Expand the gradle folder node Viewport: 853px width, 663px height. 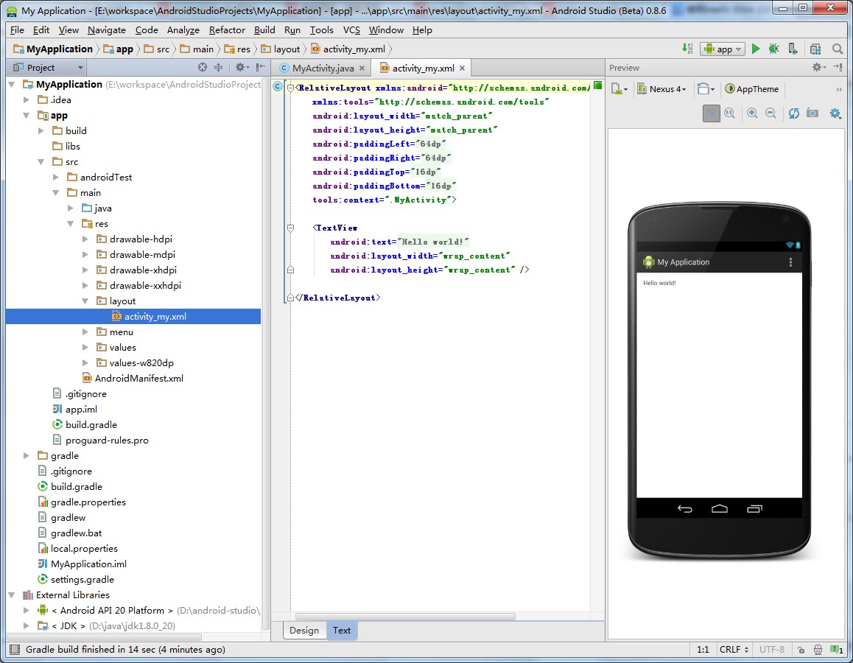26,456
